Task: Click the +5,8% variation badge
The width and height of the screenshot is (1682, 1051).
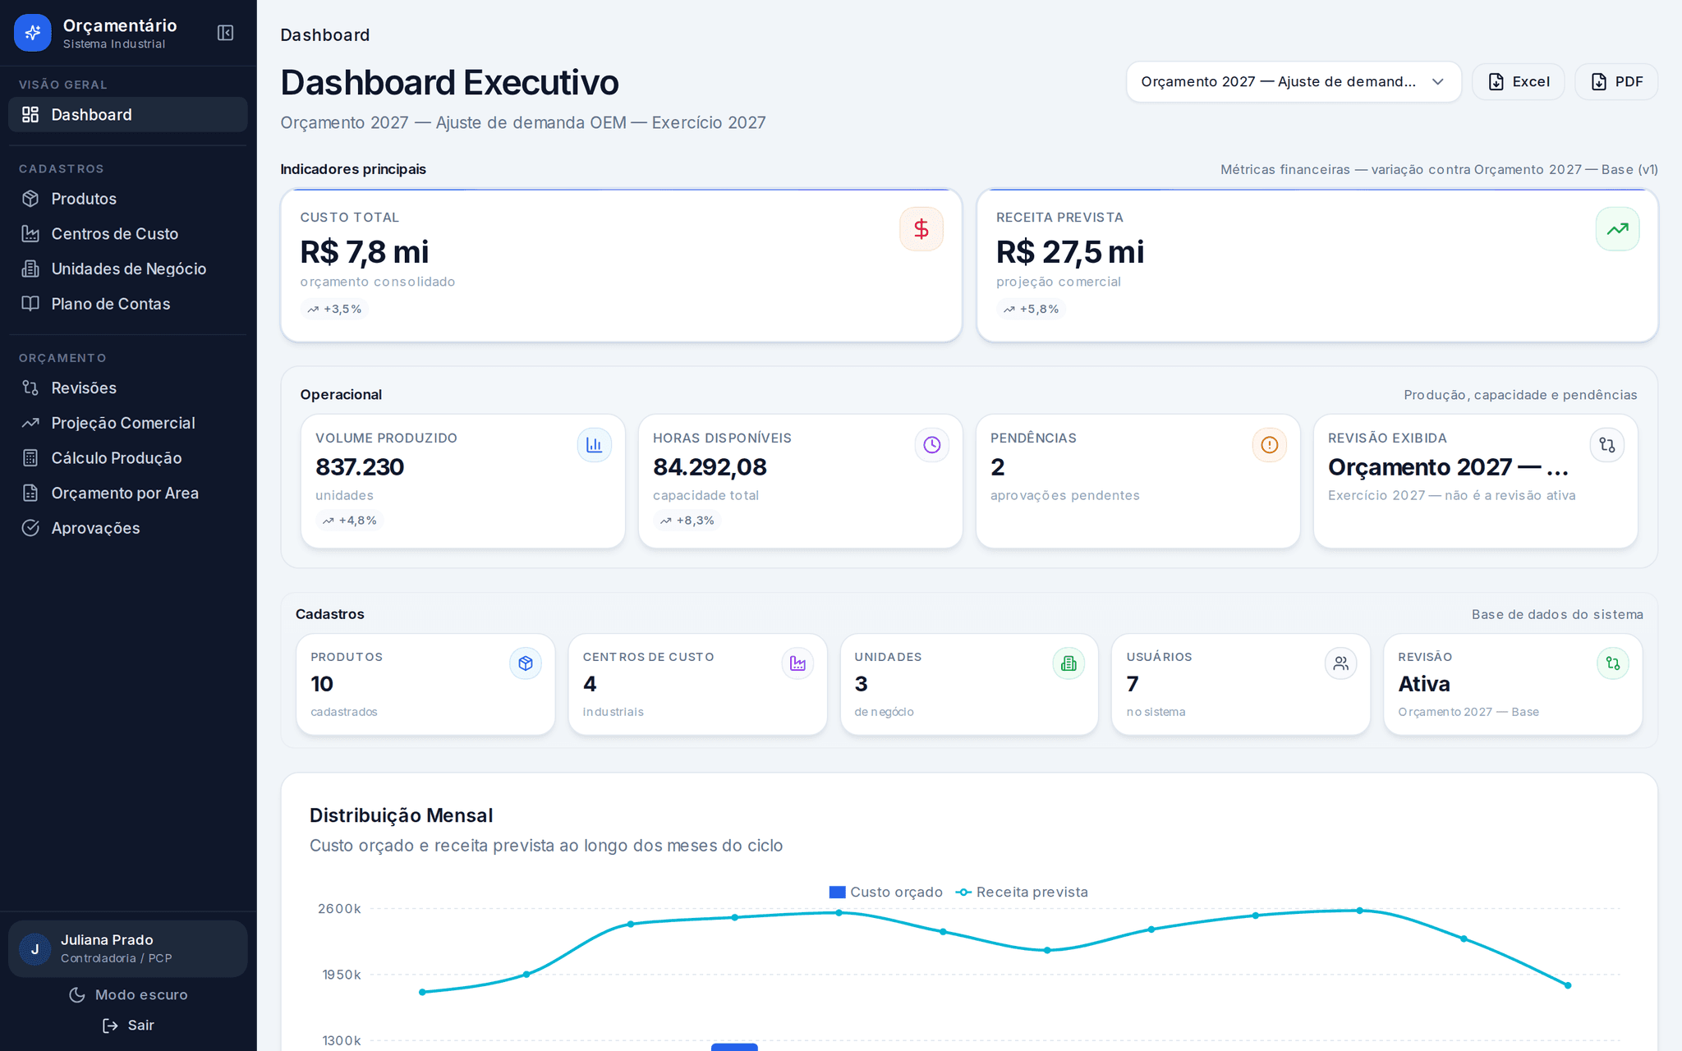Action: tap(1031, 309)
